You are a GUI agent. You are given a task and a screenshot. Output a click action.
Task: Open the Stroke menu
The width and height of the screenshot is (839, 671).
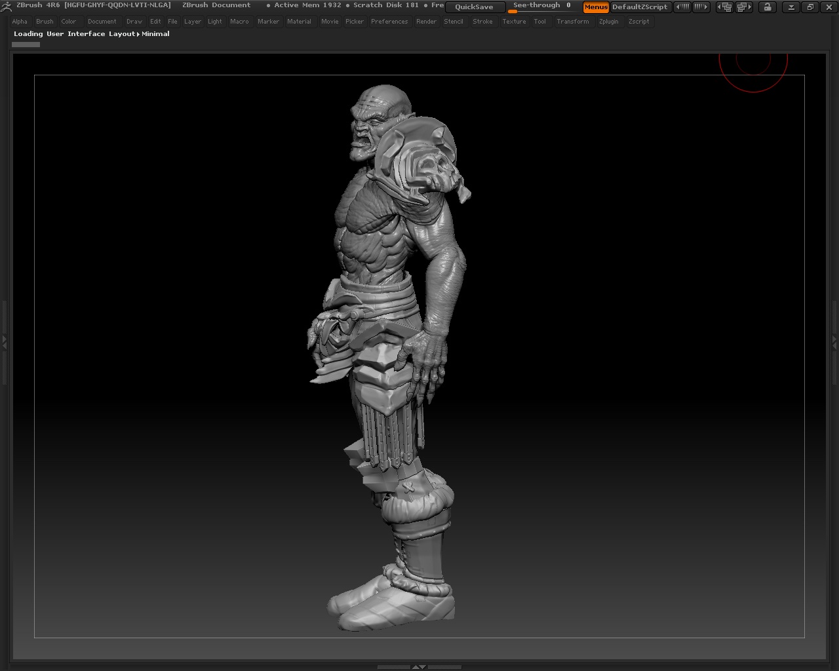[x=483, y=22]
